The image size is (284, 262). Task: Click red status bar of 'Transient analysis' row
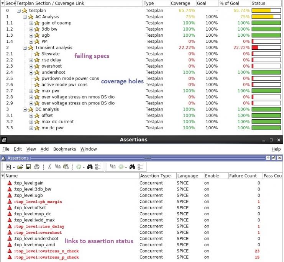pos(266,47)
